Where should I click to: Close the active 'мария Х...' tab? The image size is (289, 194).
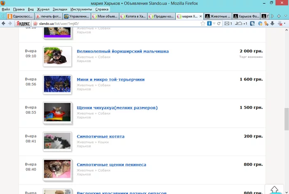[x=201, y=17]
